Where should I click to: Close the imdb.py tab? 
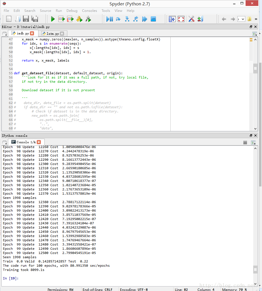coord(32,33)
